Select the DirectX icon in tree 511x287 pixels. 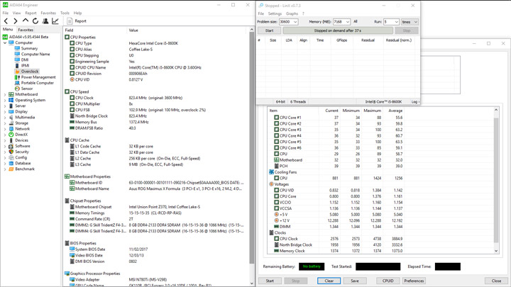tap(11, 135)
